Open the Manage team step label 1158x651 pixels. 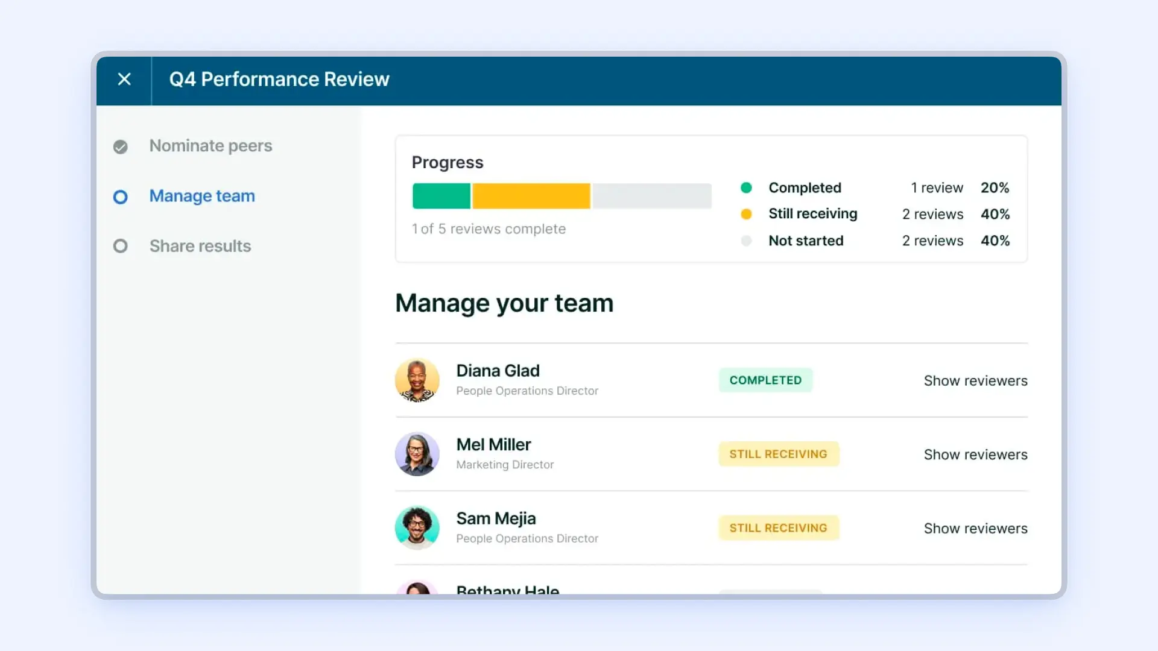coord(202,196)
